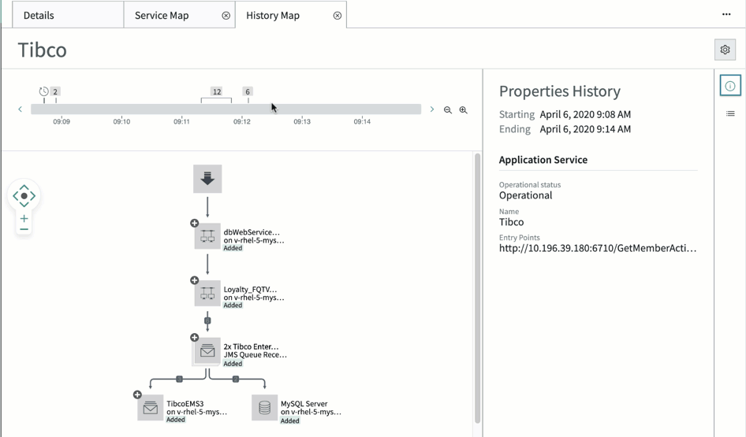Screen dimensions: 746x437
Task: Select the Loyalty_FQTV node icon
Action: [207, 293]
